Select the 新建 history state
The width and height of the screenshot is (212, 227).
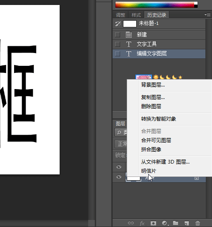coord(159,35)
